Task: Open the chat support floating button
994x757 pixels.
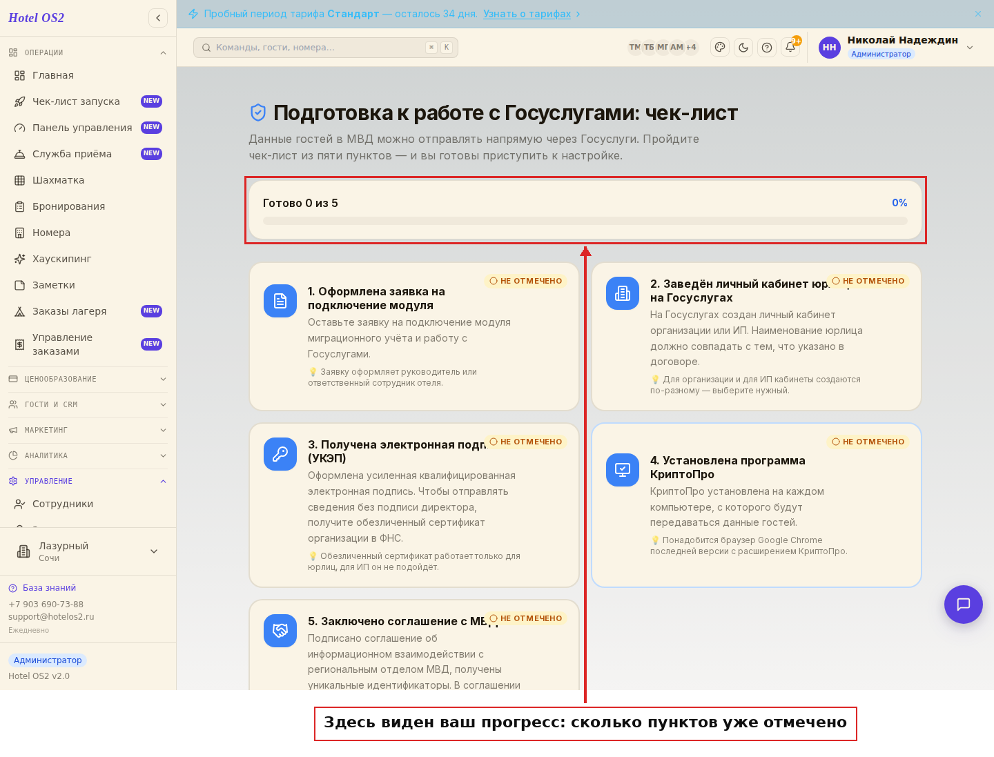Action: coord(964,604)
